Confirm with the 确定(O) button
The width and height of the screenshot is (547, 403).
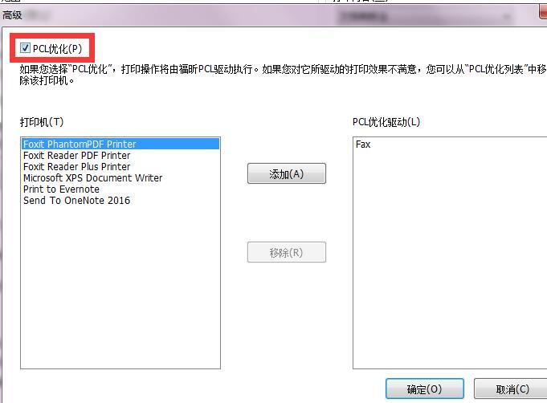point(425,389)
